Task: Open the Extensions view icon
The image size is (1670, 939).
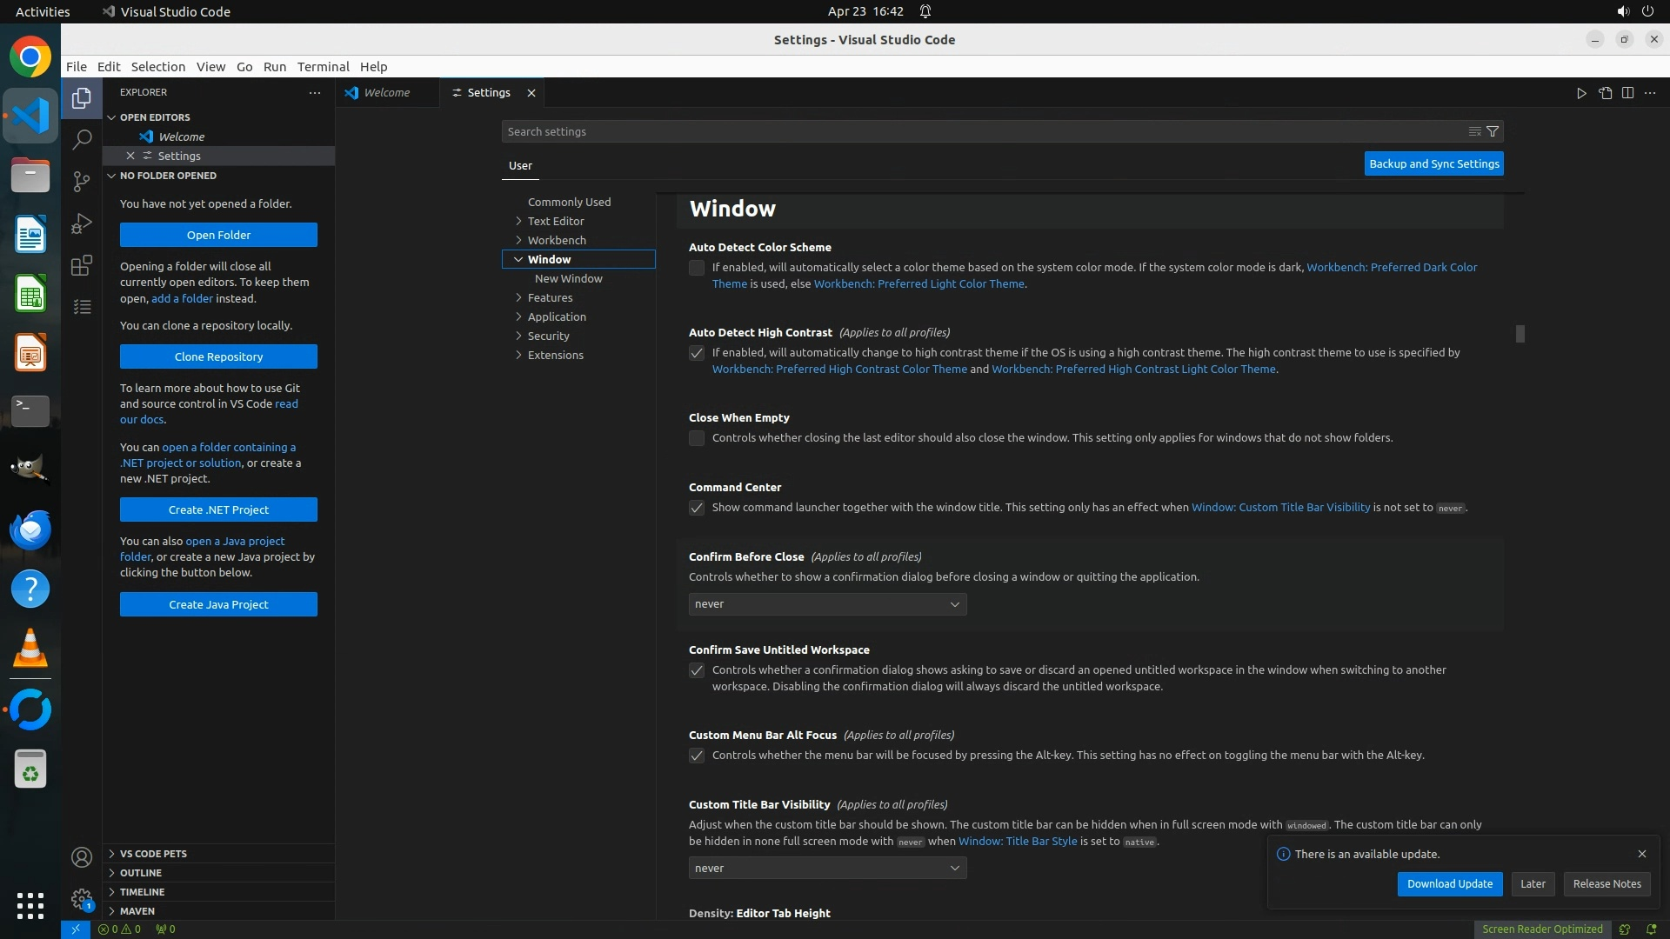Action: pyautogui.click(x=82, y=265)
